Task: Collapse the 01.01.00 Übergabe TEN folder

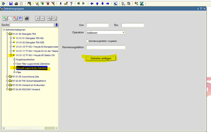Action: pyautogui.click(x=7, y=34)
